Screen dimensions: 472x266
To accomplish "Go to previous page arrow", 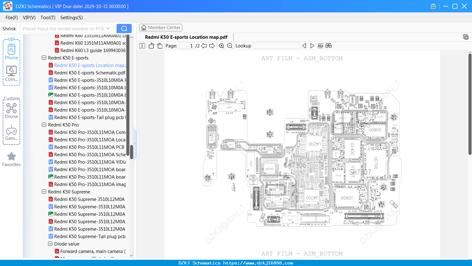I will click(204, 46).
